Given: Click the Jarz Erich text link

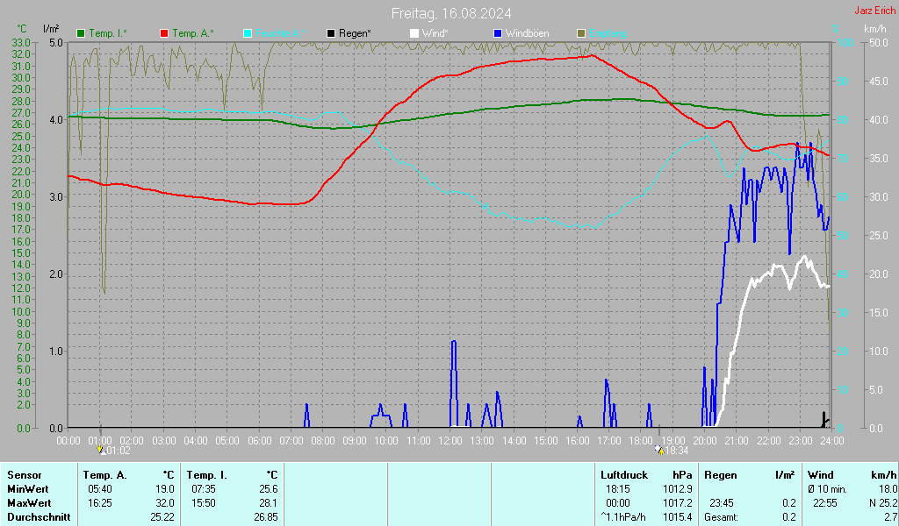Looking at the screenshot, I should [x=874, y=11].
